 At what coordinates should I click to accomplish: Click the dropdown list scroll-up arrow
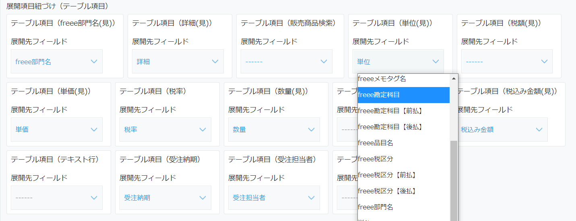[x=454, y=79]
